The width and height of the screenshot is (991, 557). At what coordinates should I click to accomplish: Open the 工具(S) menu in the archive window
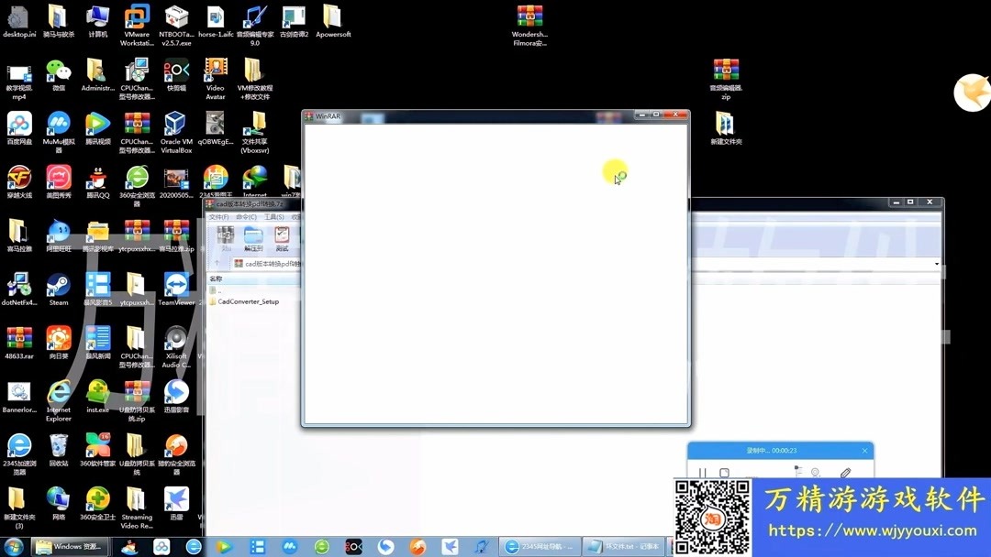[273, 216]
